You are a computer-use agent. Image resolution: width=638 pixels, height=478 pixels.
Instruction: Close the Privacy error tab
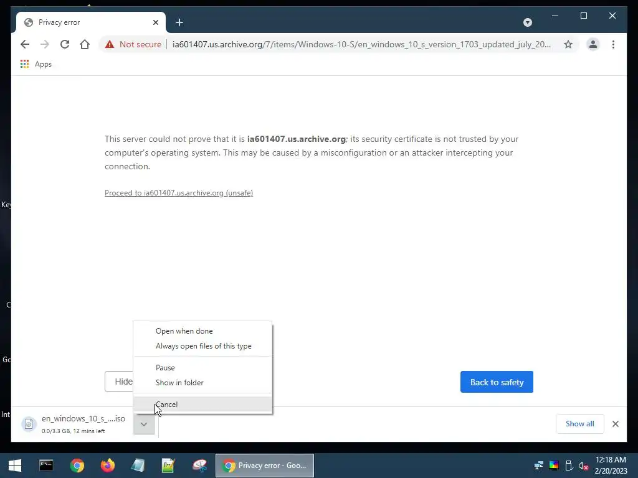pos(155,22)
